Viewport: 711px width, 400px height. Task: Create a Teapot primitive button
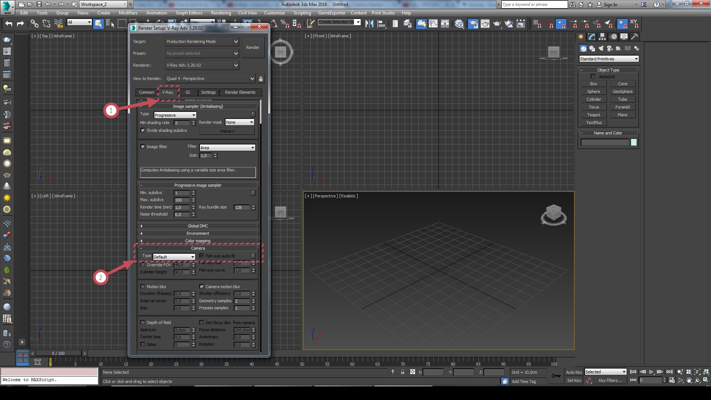click(593, 115)
